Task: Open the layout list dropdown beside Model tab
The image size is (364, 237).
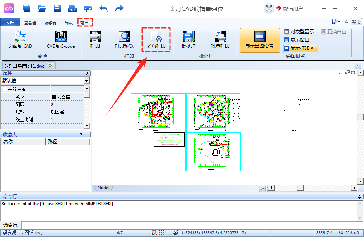Action: (x=262, y=189)
